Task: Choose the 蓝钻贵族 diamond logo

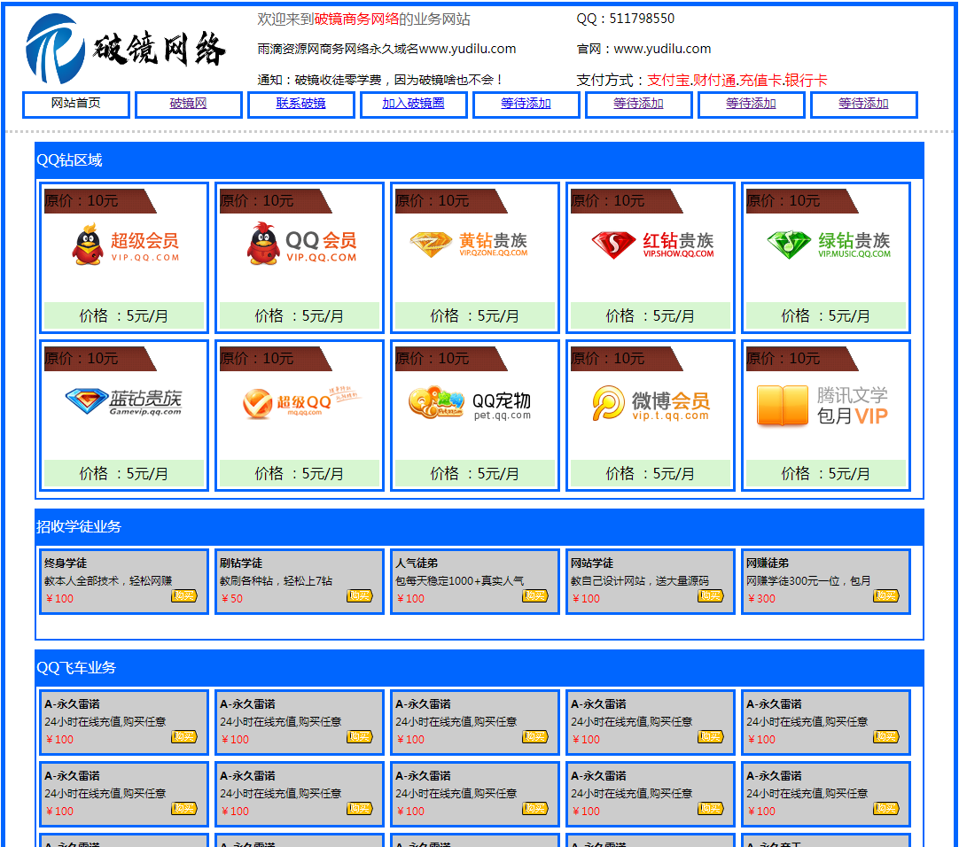Action: (x=123, y=401)
